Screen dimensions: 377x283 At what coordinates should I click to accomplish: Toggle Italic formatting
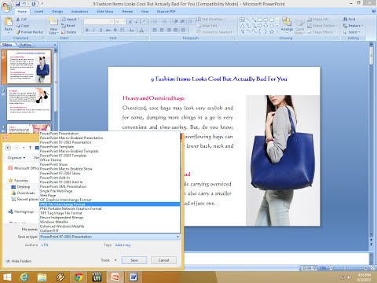pos(93,30)
